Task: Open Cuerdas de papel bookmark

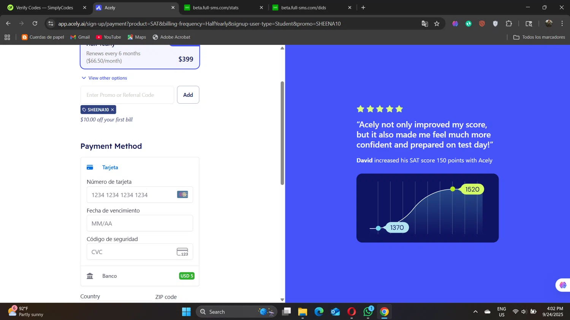Action: point(43,37)
